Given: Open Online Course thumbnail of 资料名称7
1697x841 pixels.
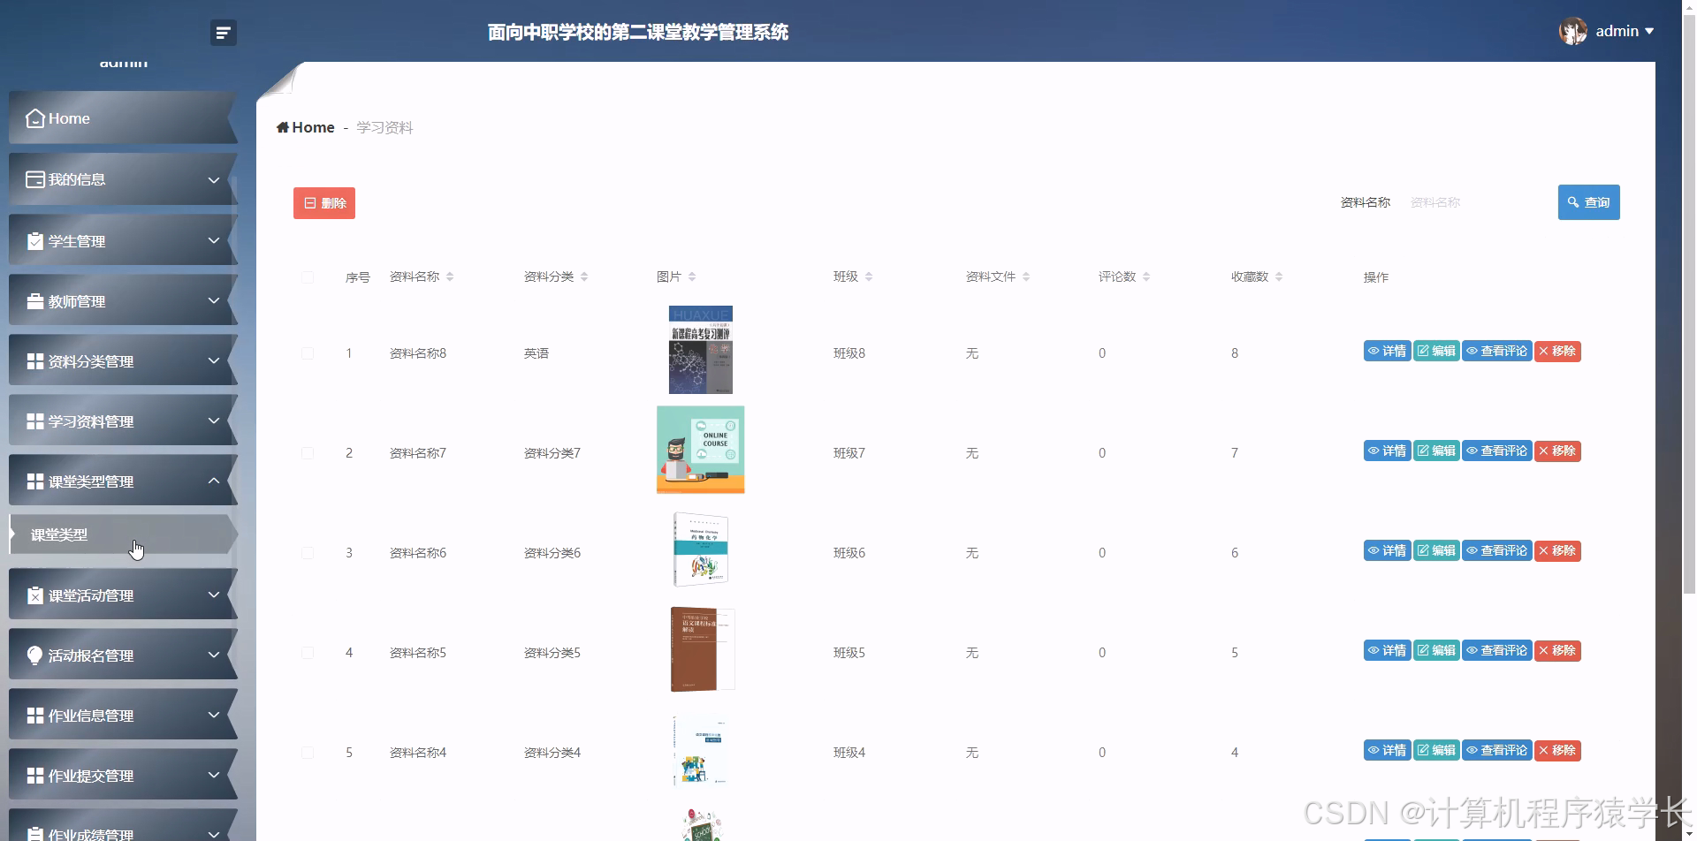Looking at the screenshot, I should coord(701,450).
